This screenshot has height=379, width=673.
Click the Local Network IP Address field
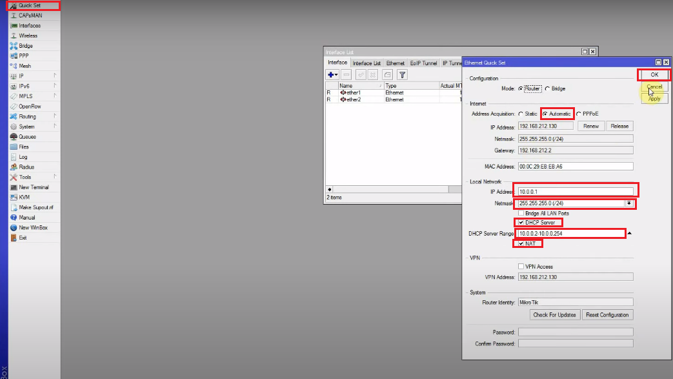point(576,192)
